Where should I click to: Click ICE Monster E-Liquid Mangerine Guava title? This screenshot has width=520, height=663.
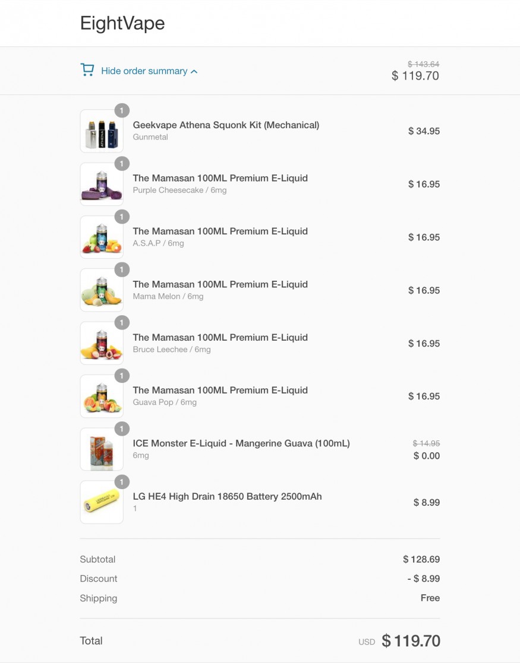(x=241, y=443)
